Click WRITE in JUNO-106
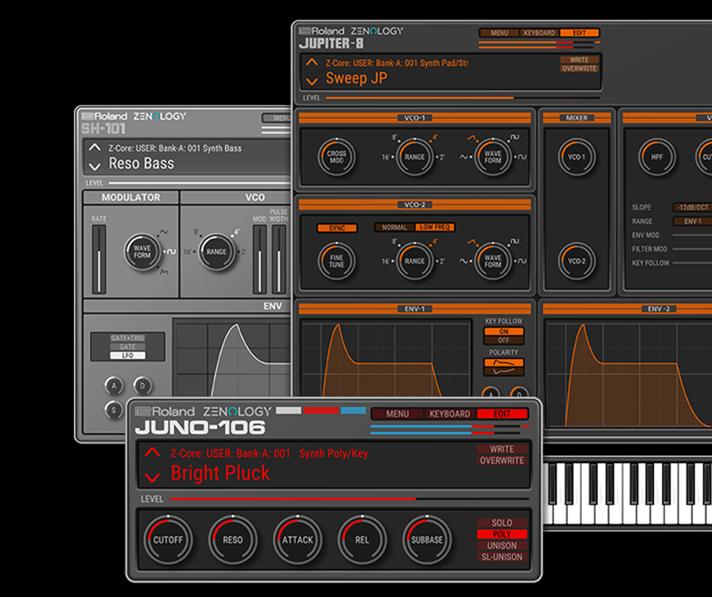The width and height of the screenshot is (712, 597). pos(502,449)
